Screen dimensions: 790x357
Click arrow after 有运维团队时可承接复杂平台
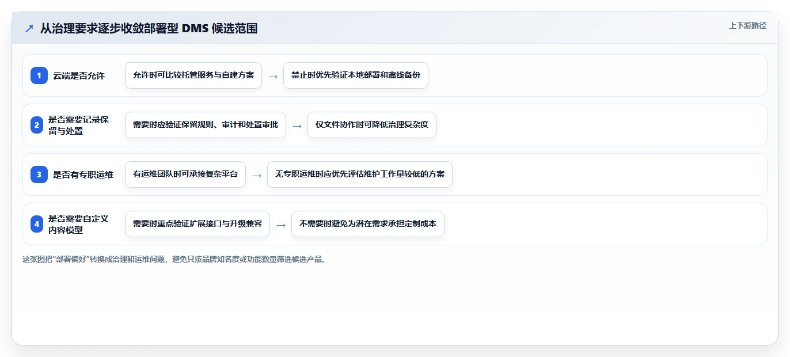257,175
